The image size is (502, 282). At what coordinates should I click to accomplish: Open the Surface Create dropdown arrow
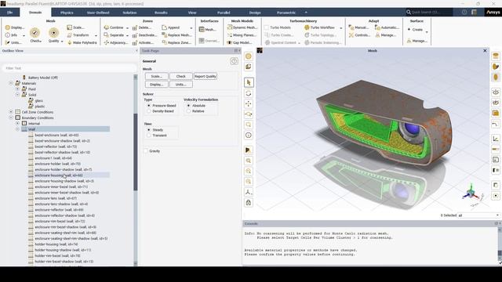427,32
